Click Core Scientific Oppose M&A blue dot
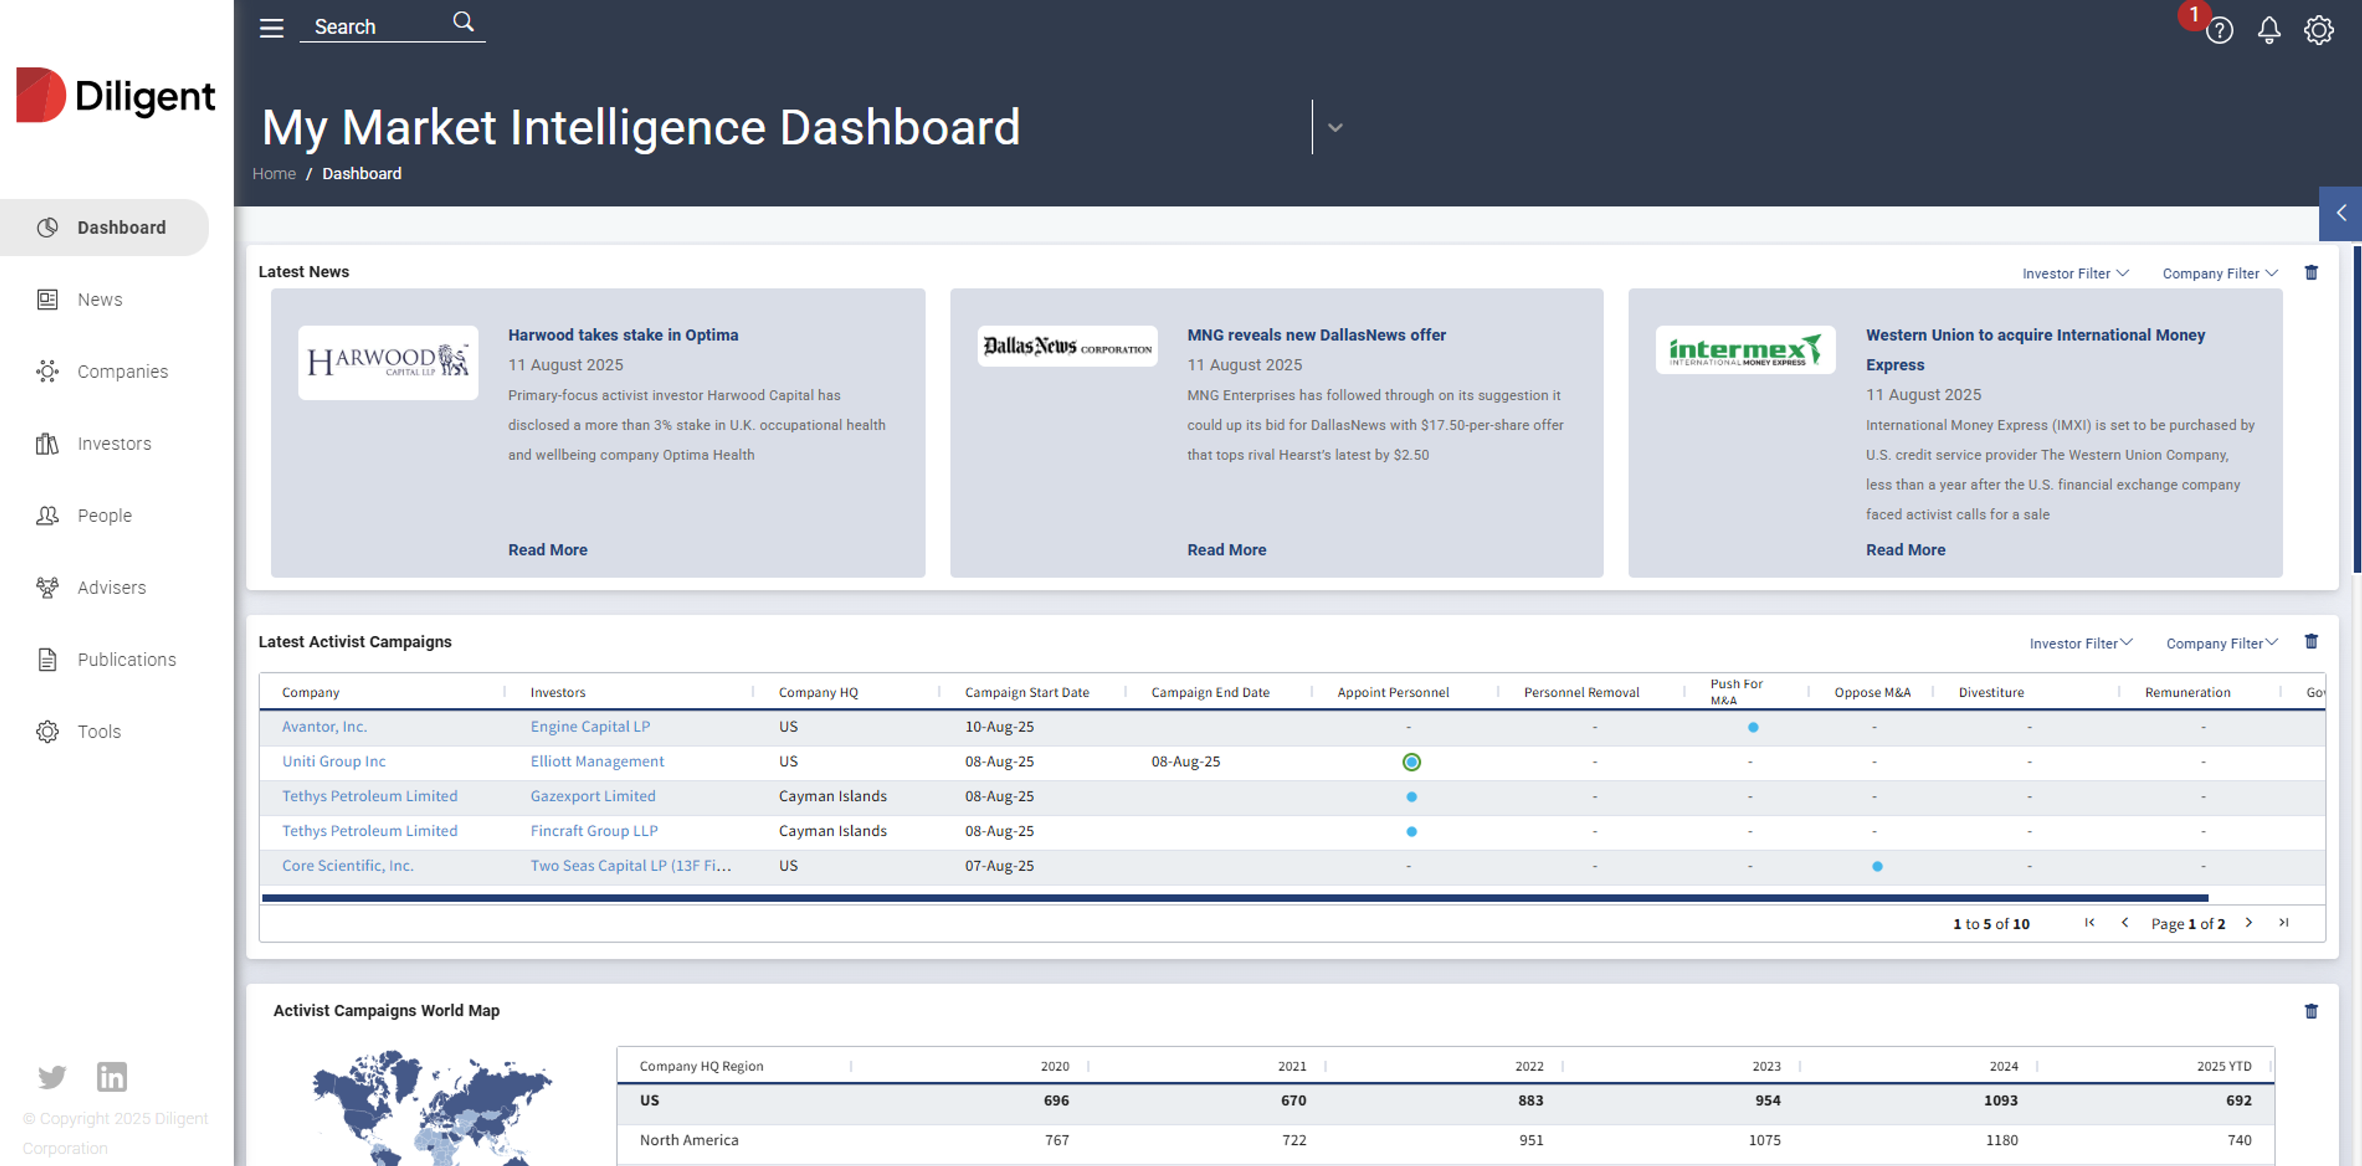Screen dimensions: 2362x1166 coord(1877,867)
